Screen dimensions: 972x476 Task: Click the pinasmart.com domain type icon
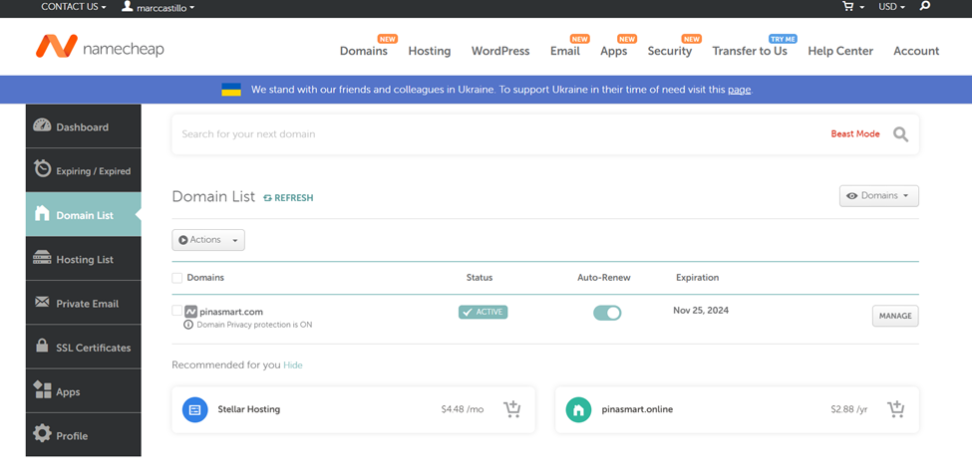coord(190,312)
